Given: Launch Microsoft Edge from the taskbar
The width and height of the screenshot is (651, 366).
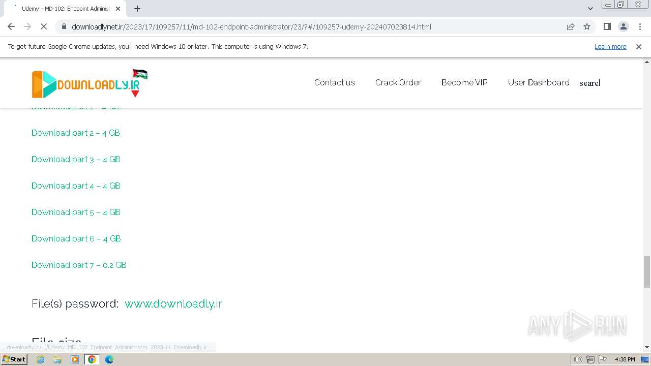Looking at the screenshot, I should point(109,359).
